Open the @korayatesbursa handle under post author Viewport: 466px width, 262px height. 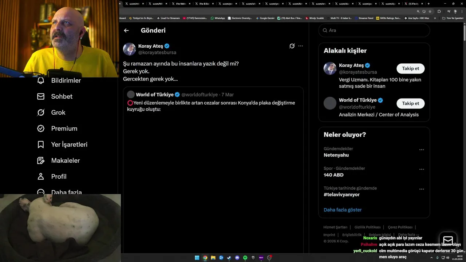(157, 52)
